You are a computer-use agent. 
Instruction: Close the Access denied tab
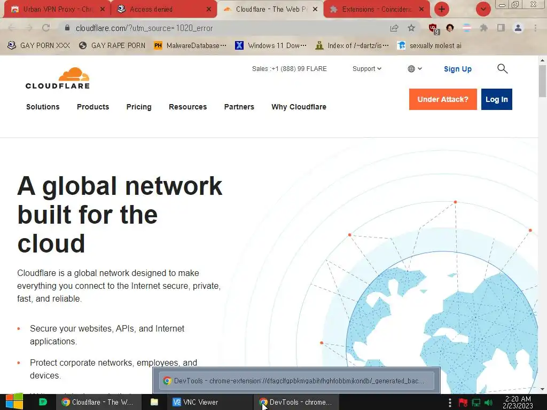coord(209,10)
